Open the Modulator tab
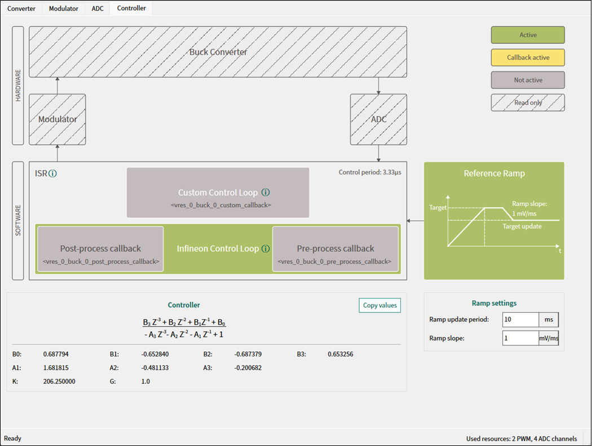592x446 pixels. (x=64, y=8)
